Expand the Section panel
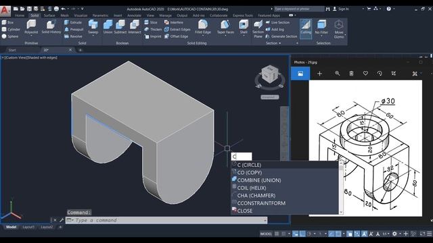This screenshot has height=243, width=433. coord(273,43)
